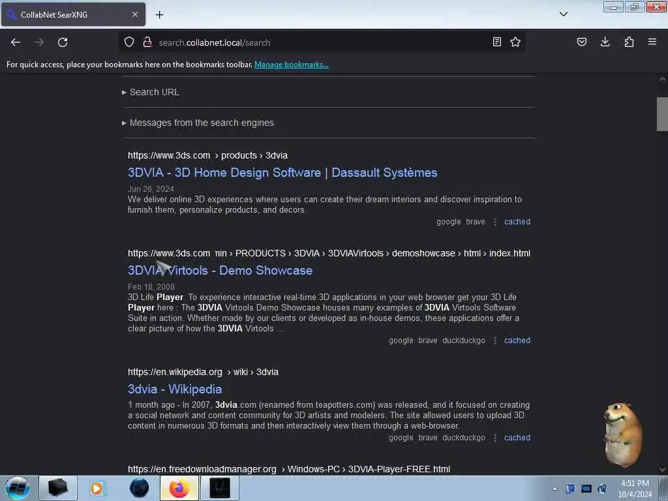Save page to Pocket
Viewport: 668px width, 501px height.
[x=582, y=42]
